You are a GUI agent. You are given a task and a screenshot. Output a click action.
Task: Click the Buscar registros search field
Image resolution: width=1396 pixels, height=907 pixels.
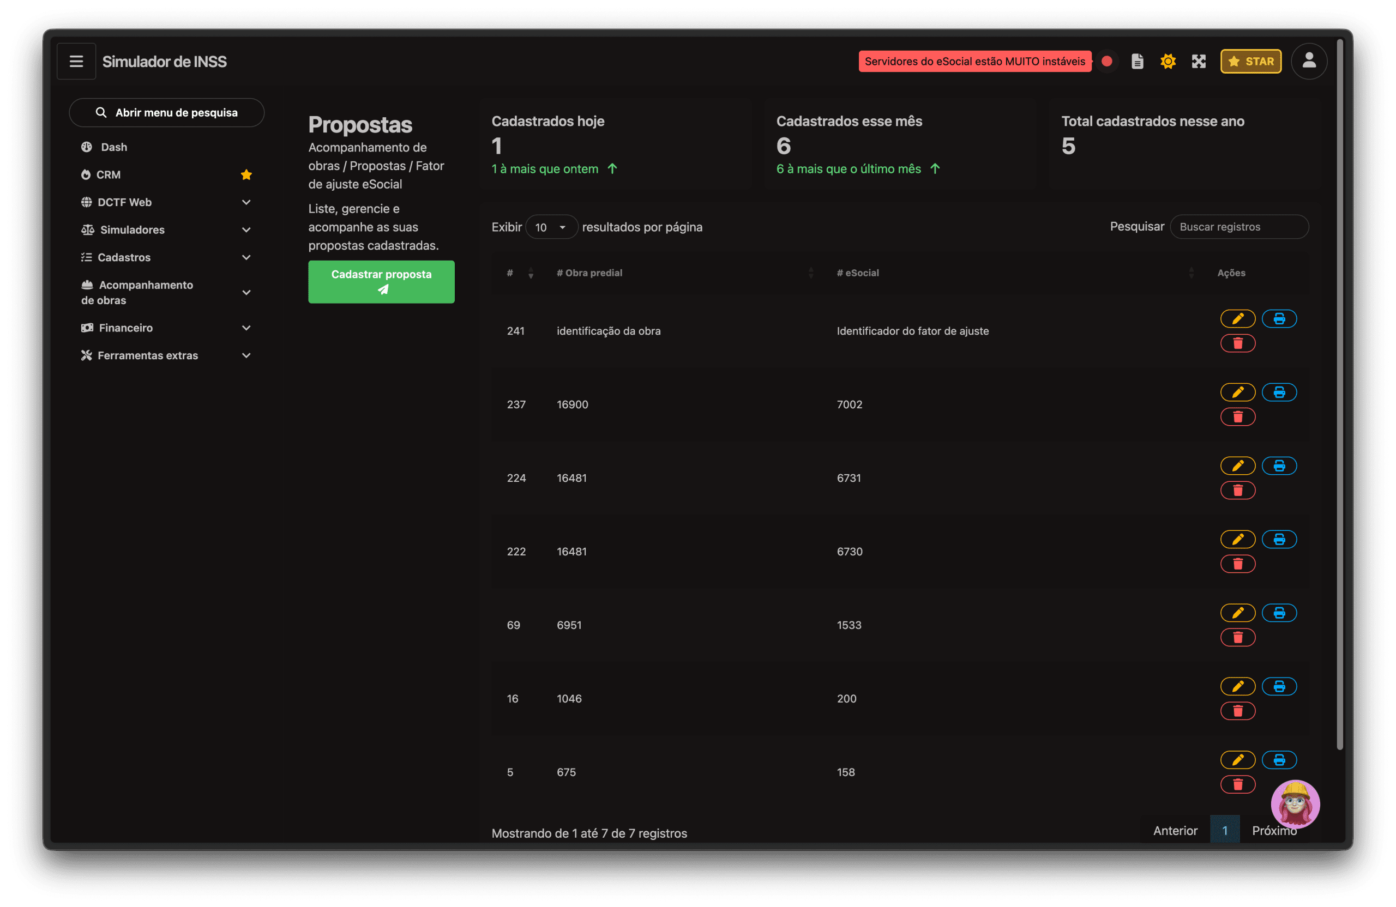[x=1239, y=227]
